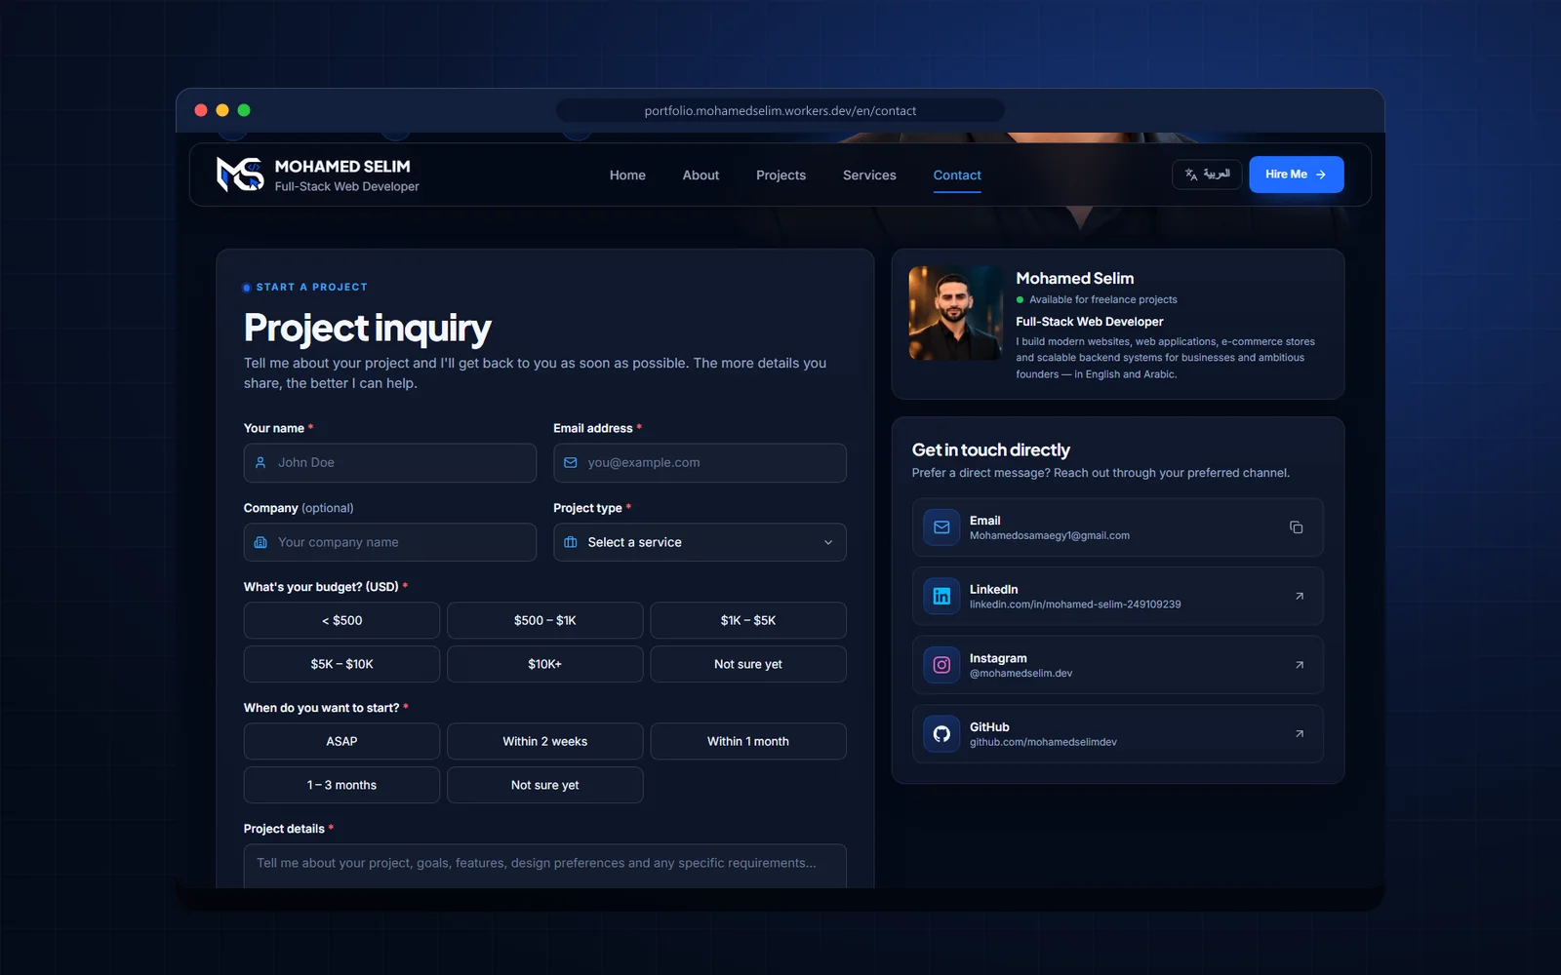Click the green maximize window dot
Image resolution: width=1561 pixels, height=975 pixels.
pos(244,110)
